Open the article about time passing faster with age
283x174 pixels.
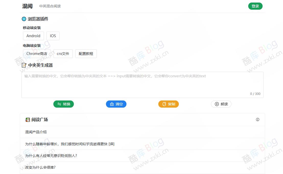[x=69, y=144]
